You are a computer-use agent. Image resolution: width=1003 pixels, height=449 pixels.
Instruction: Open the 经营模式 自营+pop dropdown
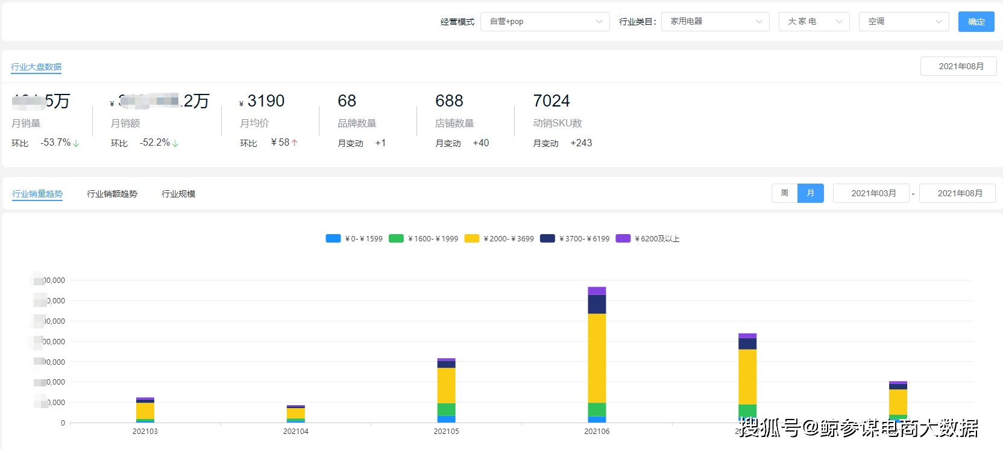545,22
